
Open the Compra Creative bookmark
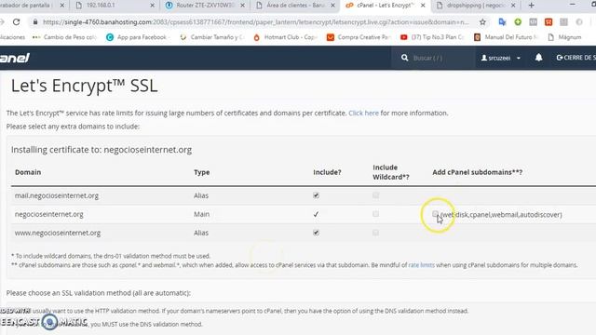359,37
